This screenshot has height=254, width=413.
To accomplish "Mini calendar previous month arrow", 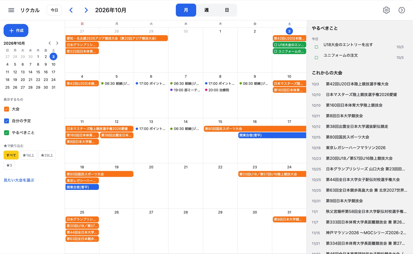I will 50,43.
